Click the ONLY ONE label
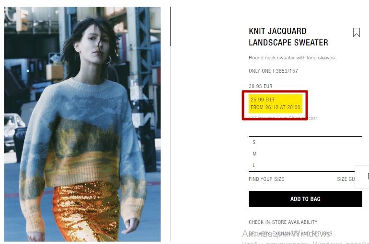 (x=260, y=71)
